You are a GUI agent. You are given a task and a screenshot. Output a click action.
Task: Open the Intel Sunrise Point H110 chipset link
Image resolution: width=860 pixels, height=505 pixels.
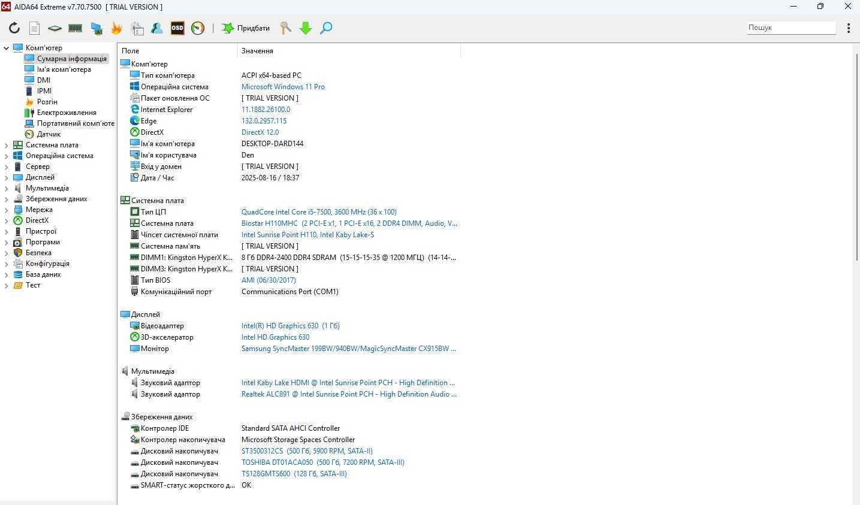[x=307, y=235]
